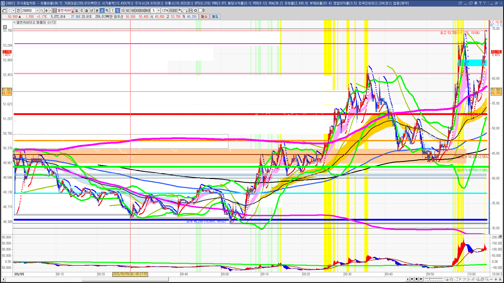Screen dimensions: 504x283
Task: Click the stock search magnifier icon
Action: (41, 10)
